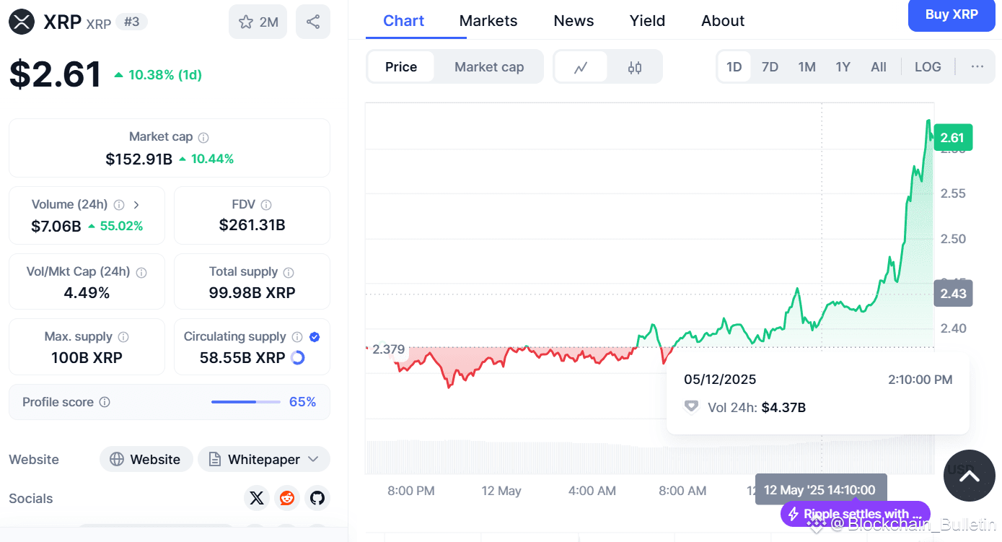The image size is (1002, 542).
Task: Open the Market cap info tooltip
Action: coord(203,136)
